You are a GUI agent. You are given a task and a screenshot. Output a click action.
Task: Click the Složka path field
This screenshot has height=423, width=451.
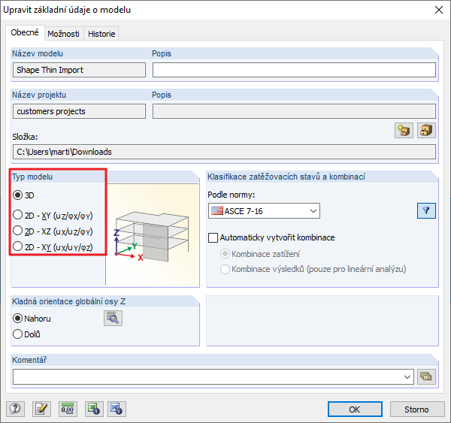point(224,152)
